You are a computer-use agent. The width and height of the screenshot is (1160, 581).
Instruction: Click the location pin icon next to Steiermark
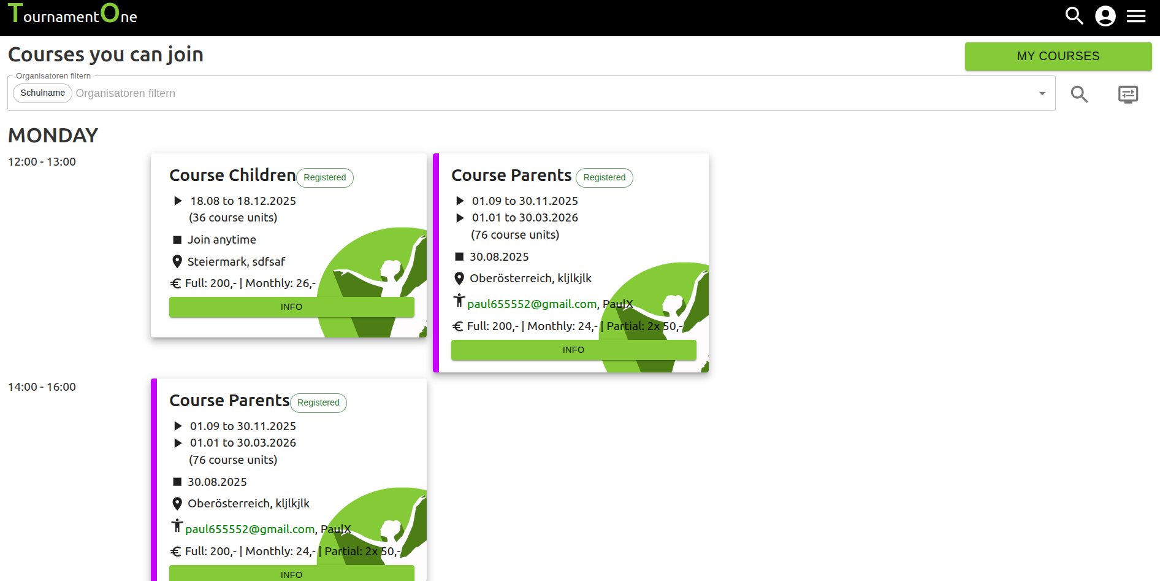tap(177, 262)
